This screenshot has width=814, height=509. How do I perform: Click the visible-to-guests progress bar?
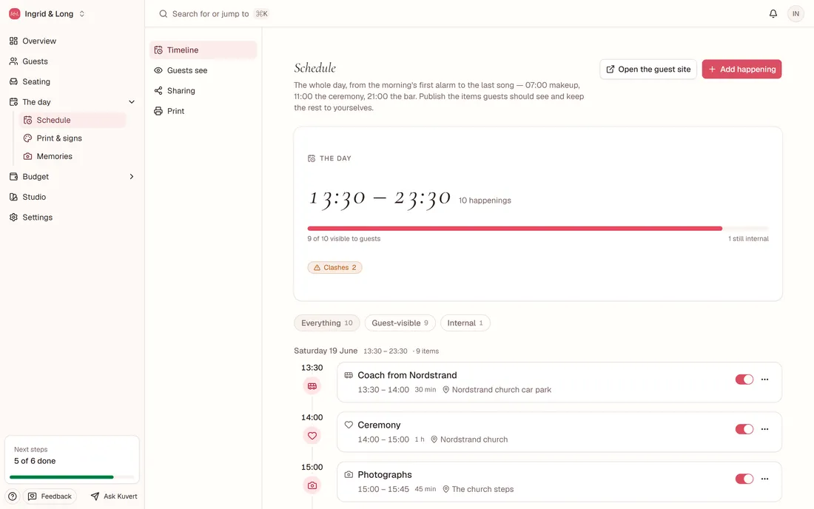click(x=538, y=229)
